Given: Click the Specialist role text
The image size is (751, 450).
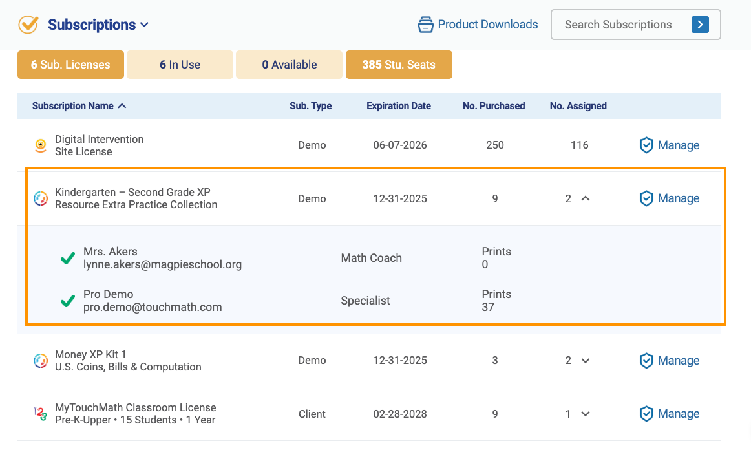Looking at the screenshot, I should coord(365,301).
